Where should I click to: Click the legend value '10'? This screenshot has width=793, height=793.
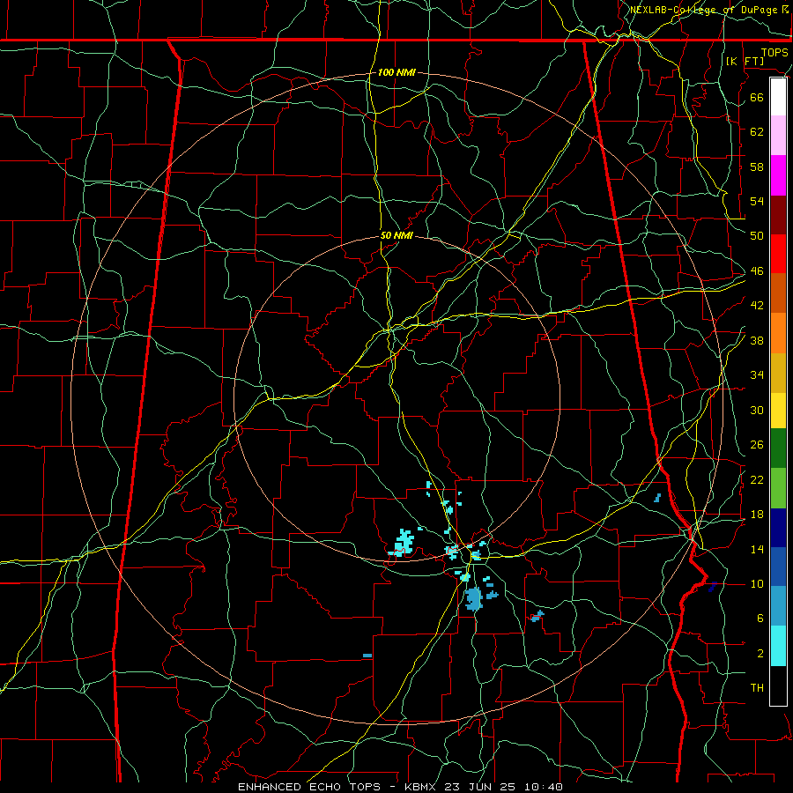(x=757, y=584)
